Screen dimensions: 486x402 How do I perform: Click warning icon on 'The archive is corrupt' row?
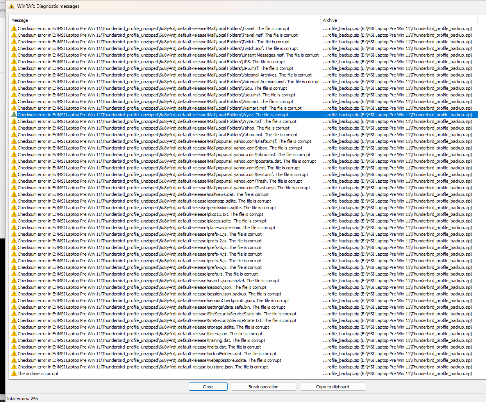[x=14, y=374]
